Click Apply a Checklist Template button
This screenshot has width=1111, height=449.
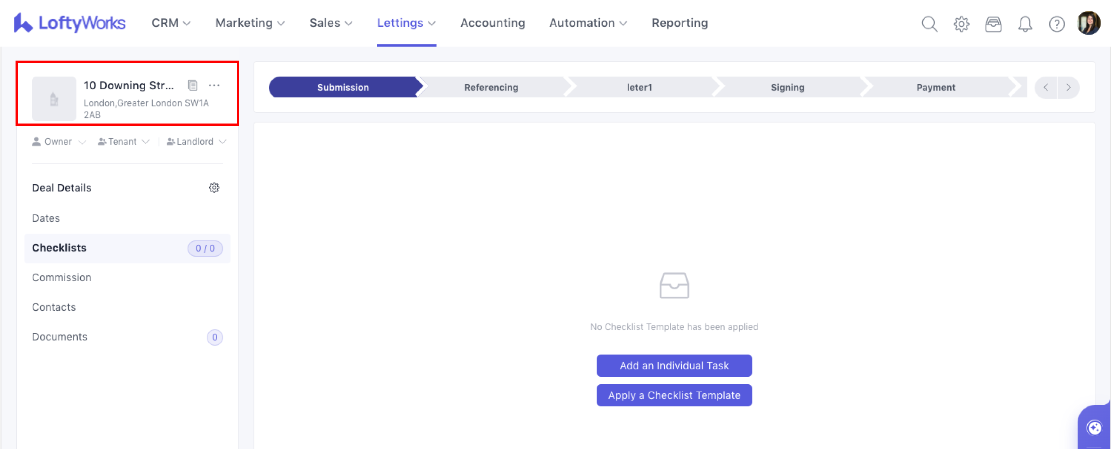pyautogui.click(x=674, y=395)
